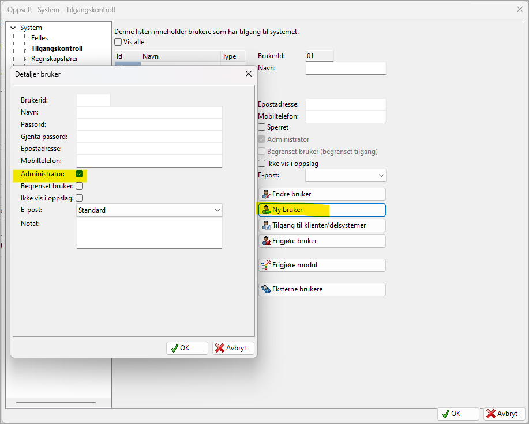Select Regnskapsfører in the tree
The image size is (529, 424).
tap(54, 59)
